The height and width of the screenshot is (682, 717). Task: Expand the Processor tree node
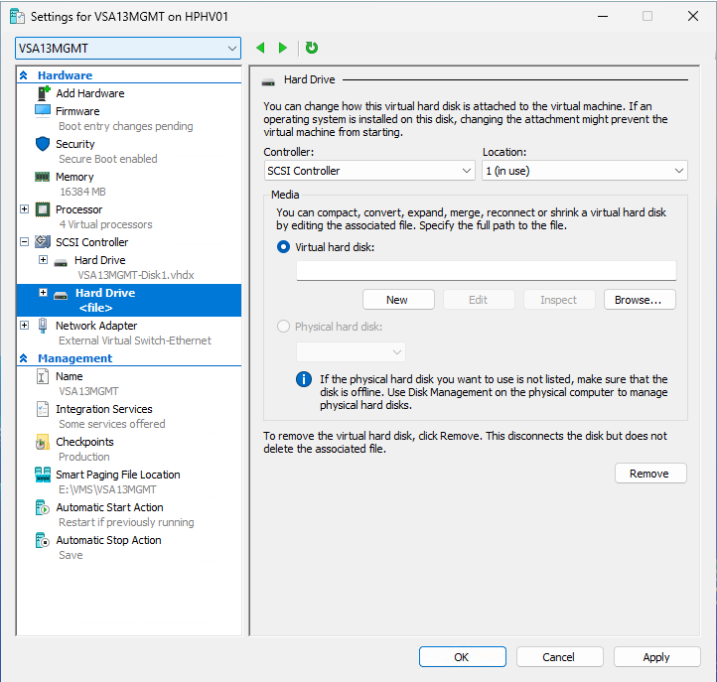[x=25, y=209]
